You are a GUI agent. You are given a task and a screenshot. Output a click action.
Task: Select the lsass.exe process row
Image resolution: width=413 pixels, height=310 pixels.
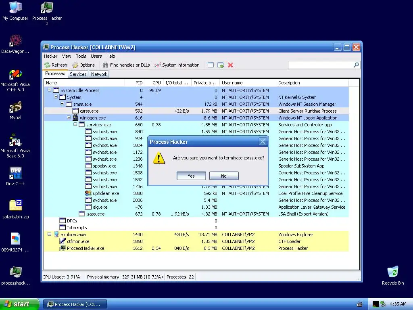pos(196,214)
